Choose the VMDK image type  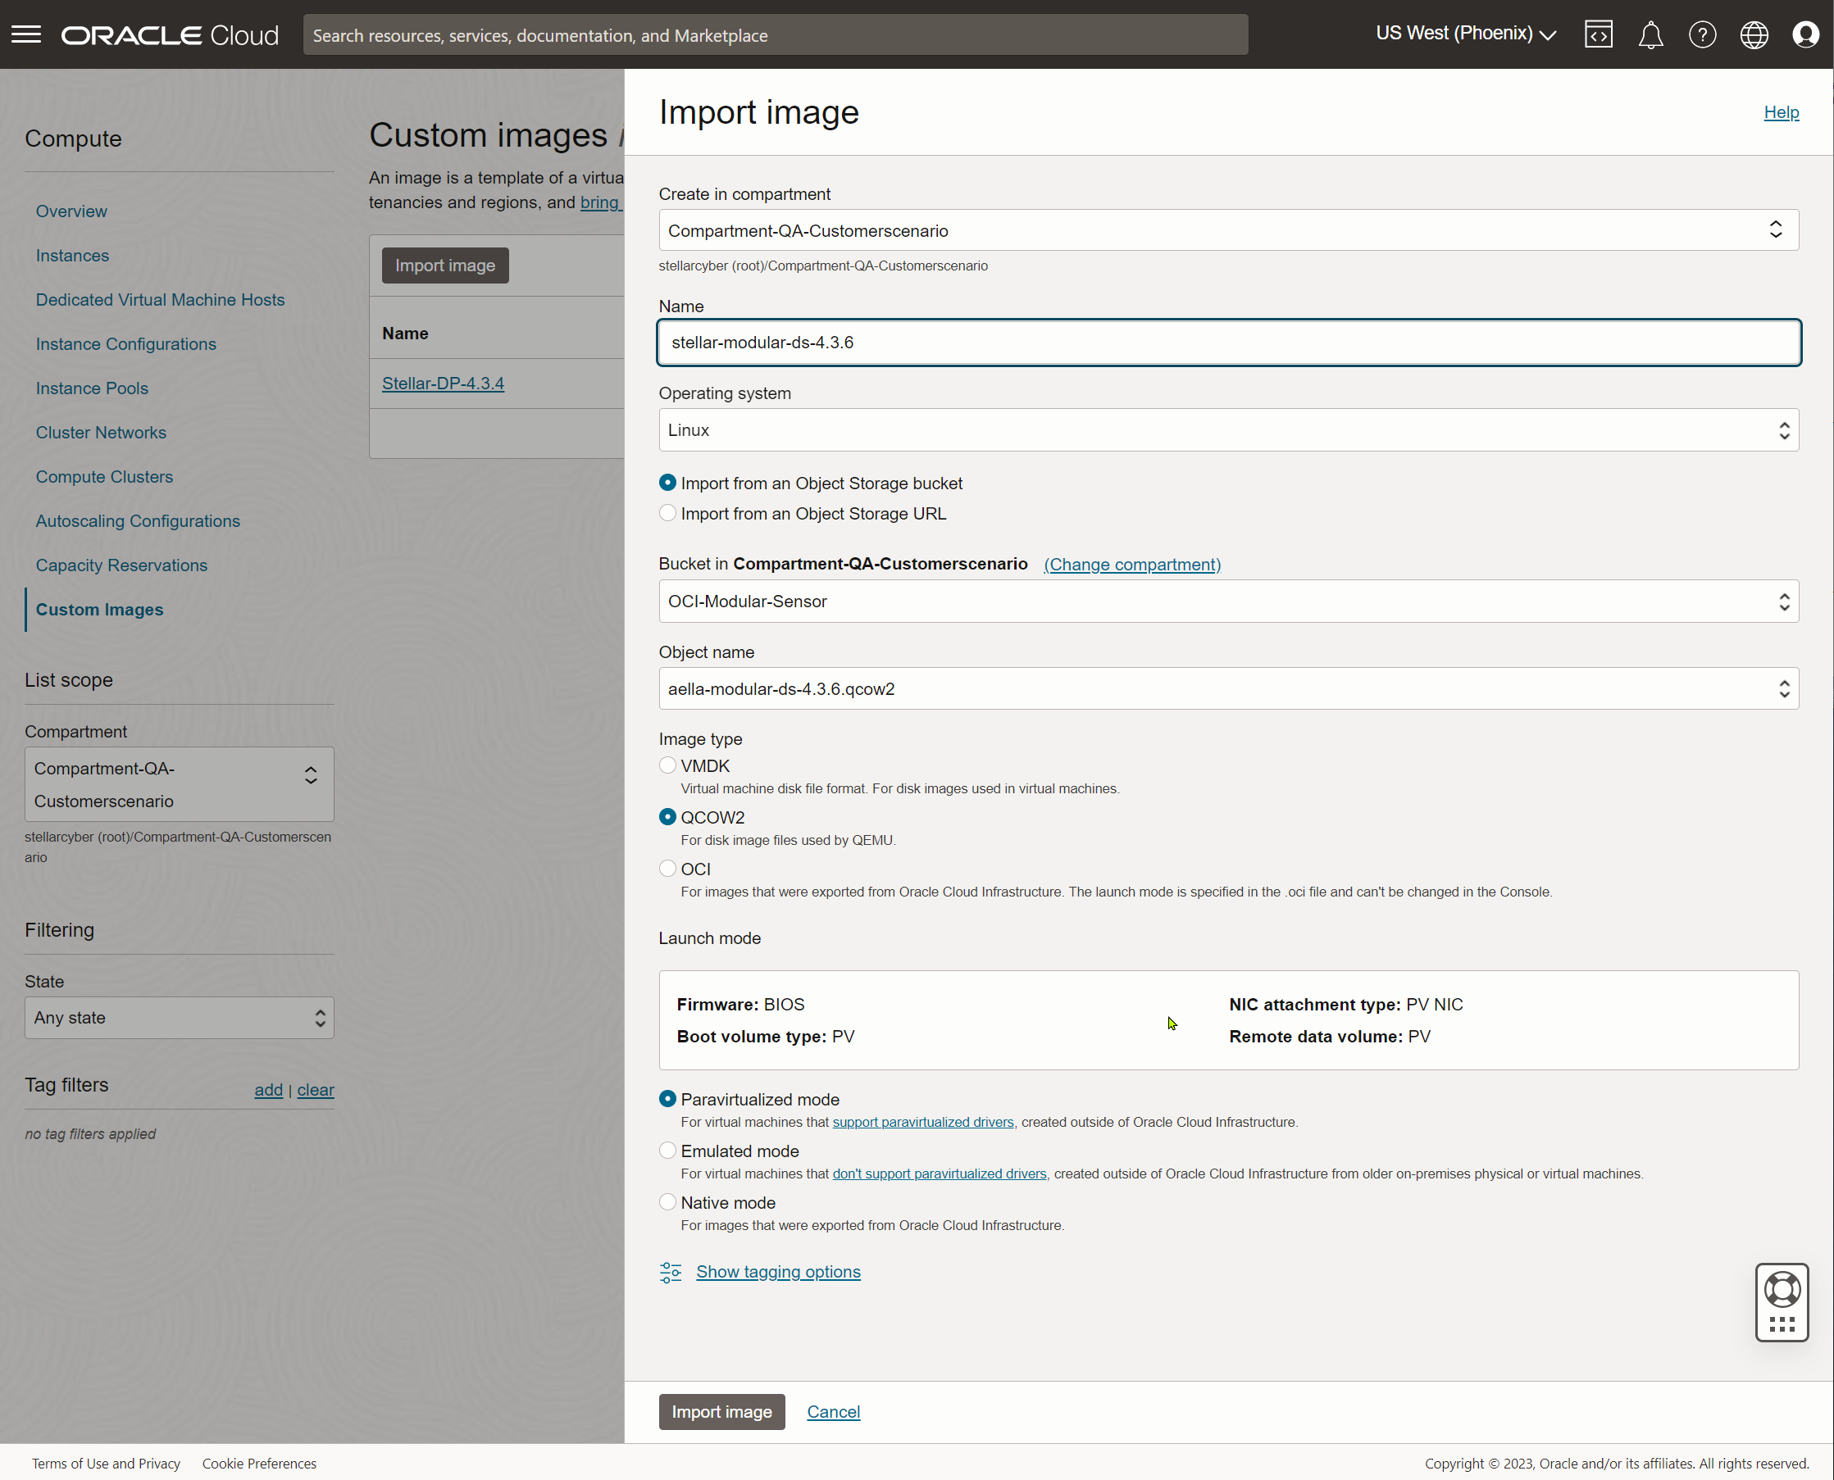click(668, 765)
